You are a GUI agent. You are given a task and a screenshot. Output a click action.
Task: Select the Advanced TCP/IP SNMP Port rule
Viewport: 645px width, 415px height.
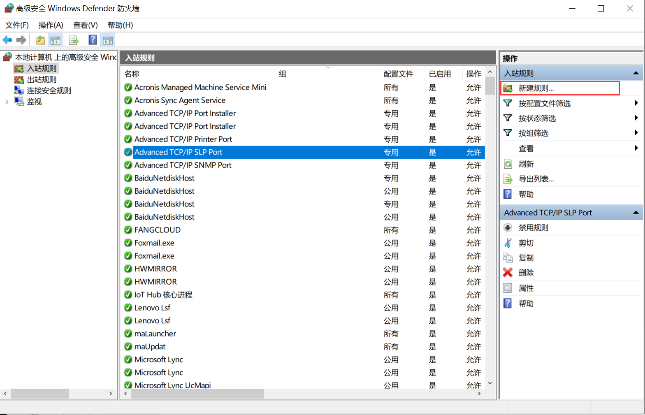[x=183, y=165]
